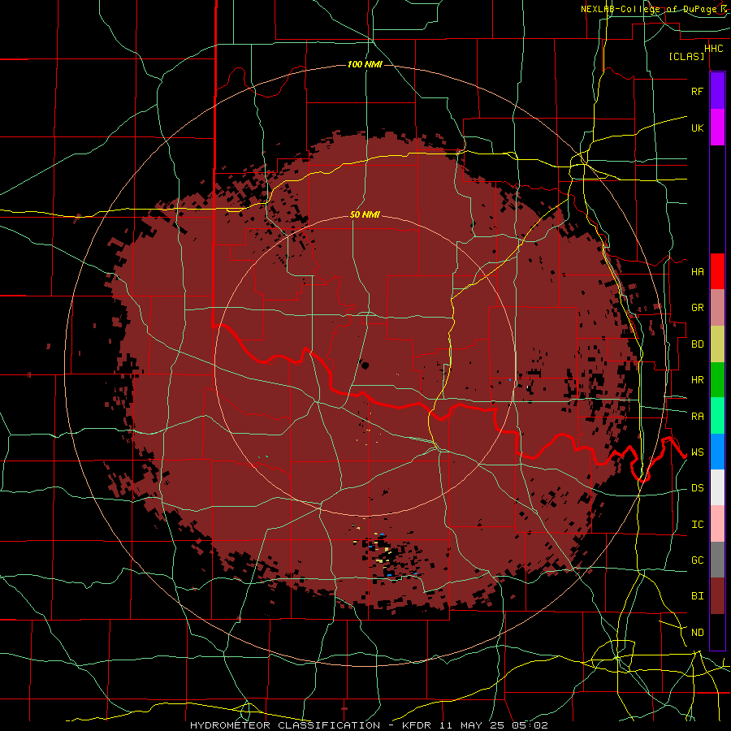Click the black ND no data swatch

(717, 632)
